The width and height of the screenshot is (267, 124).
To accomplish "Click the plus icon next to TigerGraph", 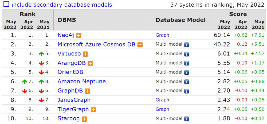I will pos(93,109).
